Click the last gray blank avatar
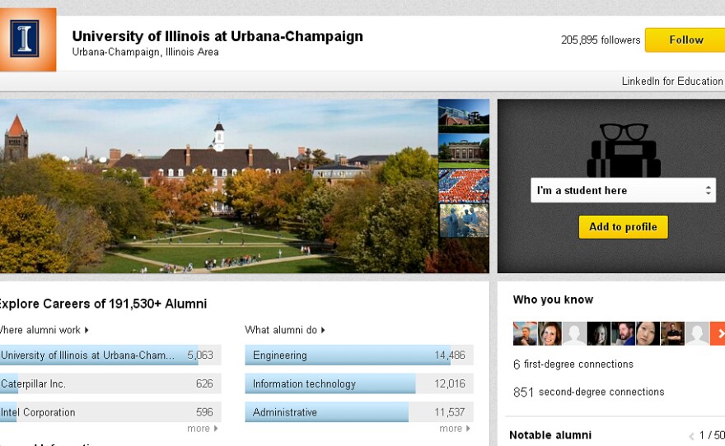 point(697,333)
